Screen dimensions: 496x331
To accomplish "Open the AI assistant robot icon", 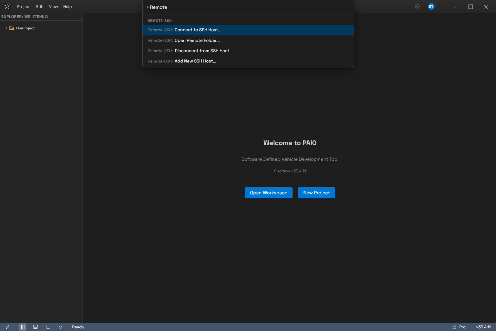I will (x=417, y=7).
